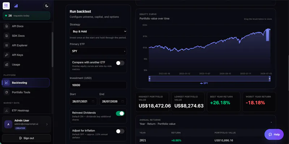289x144 pixels.
Task: Open Portfolio Tools in sidebar
Action: pos(26,92)
